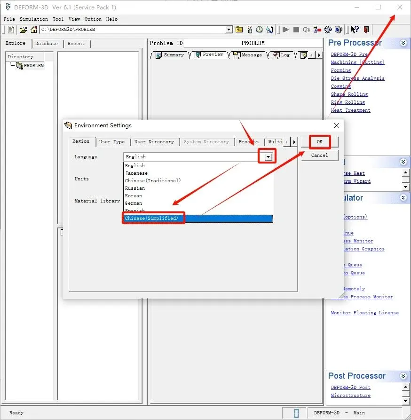Open the View menu
The height and width of the screenshot is (420, 411).
point(74,19)
